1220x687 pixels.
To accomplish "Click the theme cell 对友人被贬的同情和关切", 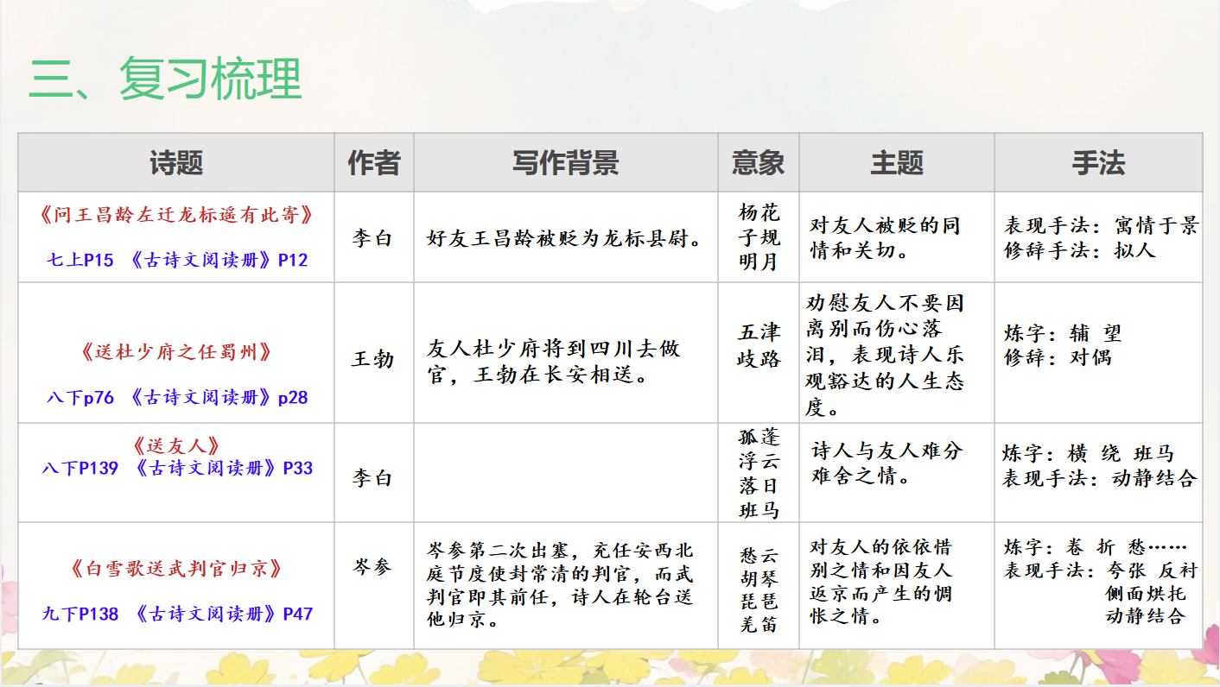I will tap(884, 238).
